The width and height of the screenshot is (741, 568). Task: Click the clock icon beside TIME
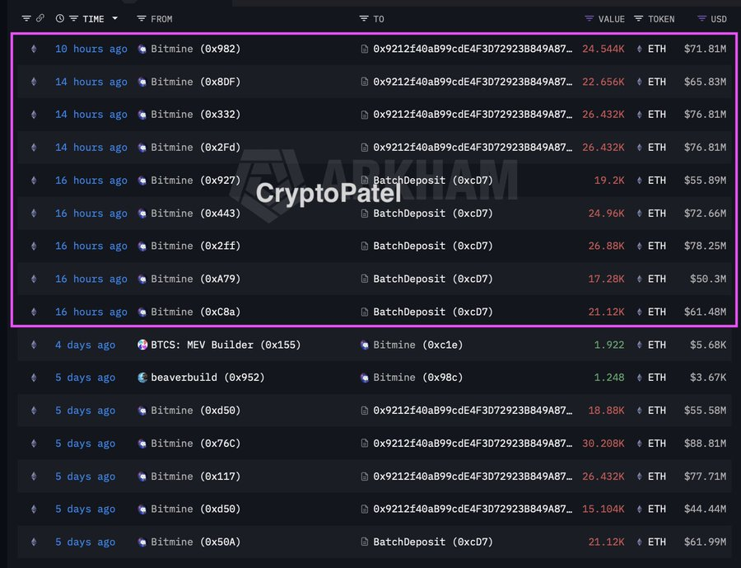[x=60, y=18]
